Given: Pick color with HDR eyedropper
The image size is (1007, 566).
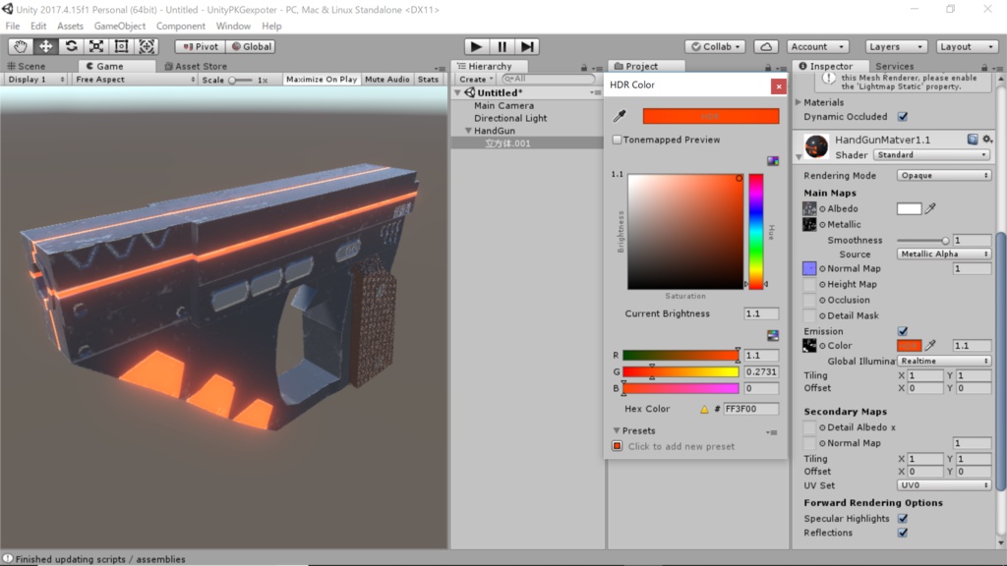Looking at the screenshot, I should point(620,116).
